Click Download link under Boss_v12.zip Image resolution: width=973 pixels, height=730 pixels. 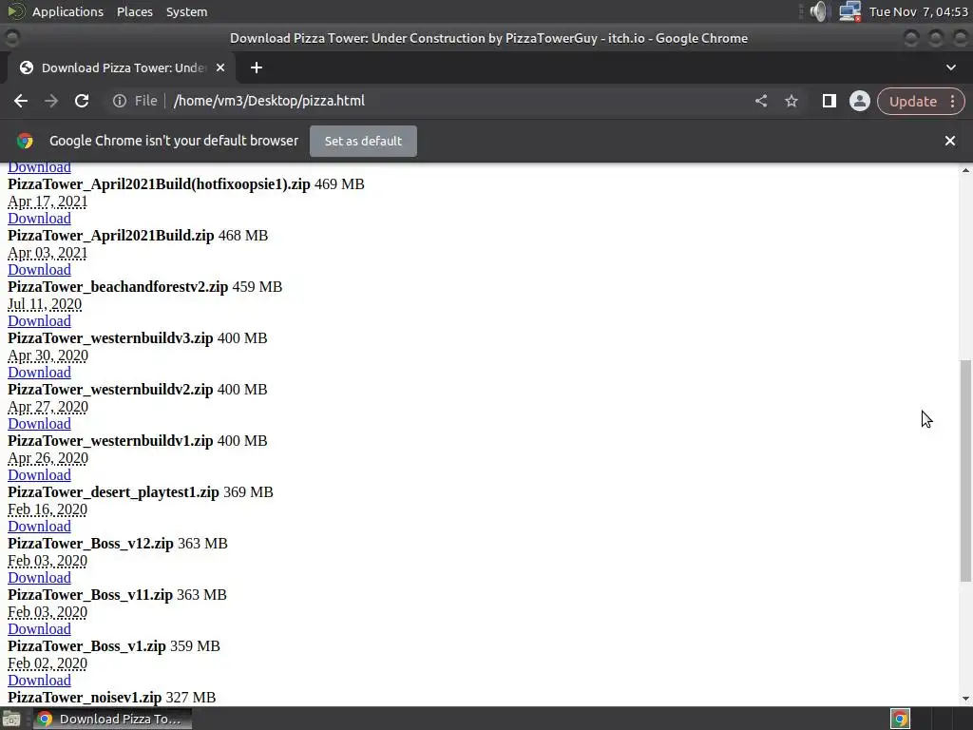[39, 578]
